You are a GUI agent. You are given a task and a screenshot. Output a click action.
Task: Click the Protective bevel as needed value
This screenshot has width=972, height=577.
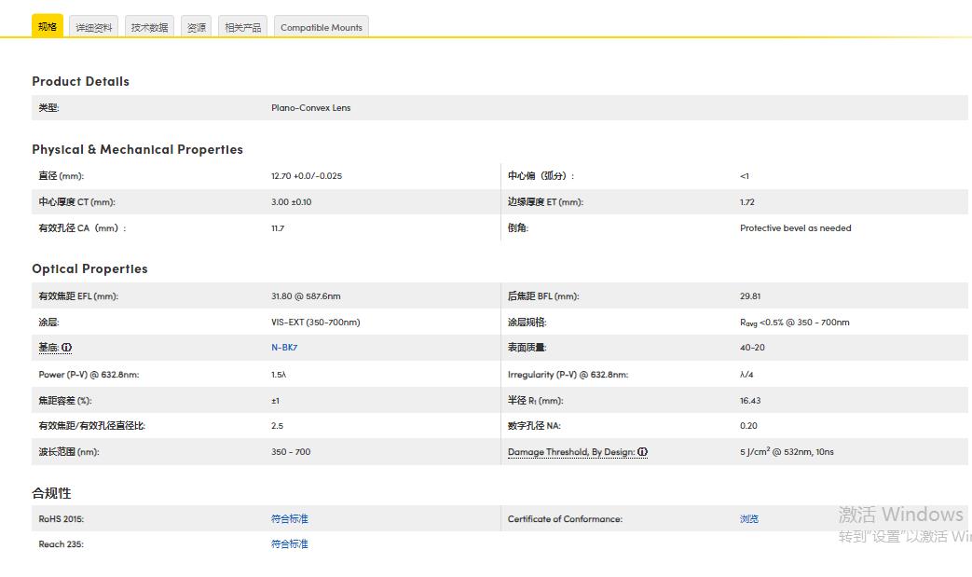pyautogui.click(x=795, y=228)
